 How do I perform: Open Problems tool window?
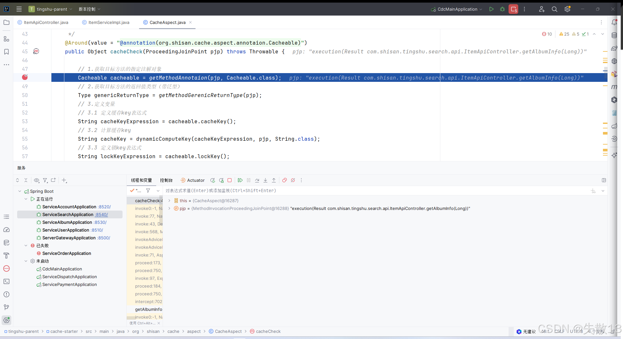6,294
